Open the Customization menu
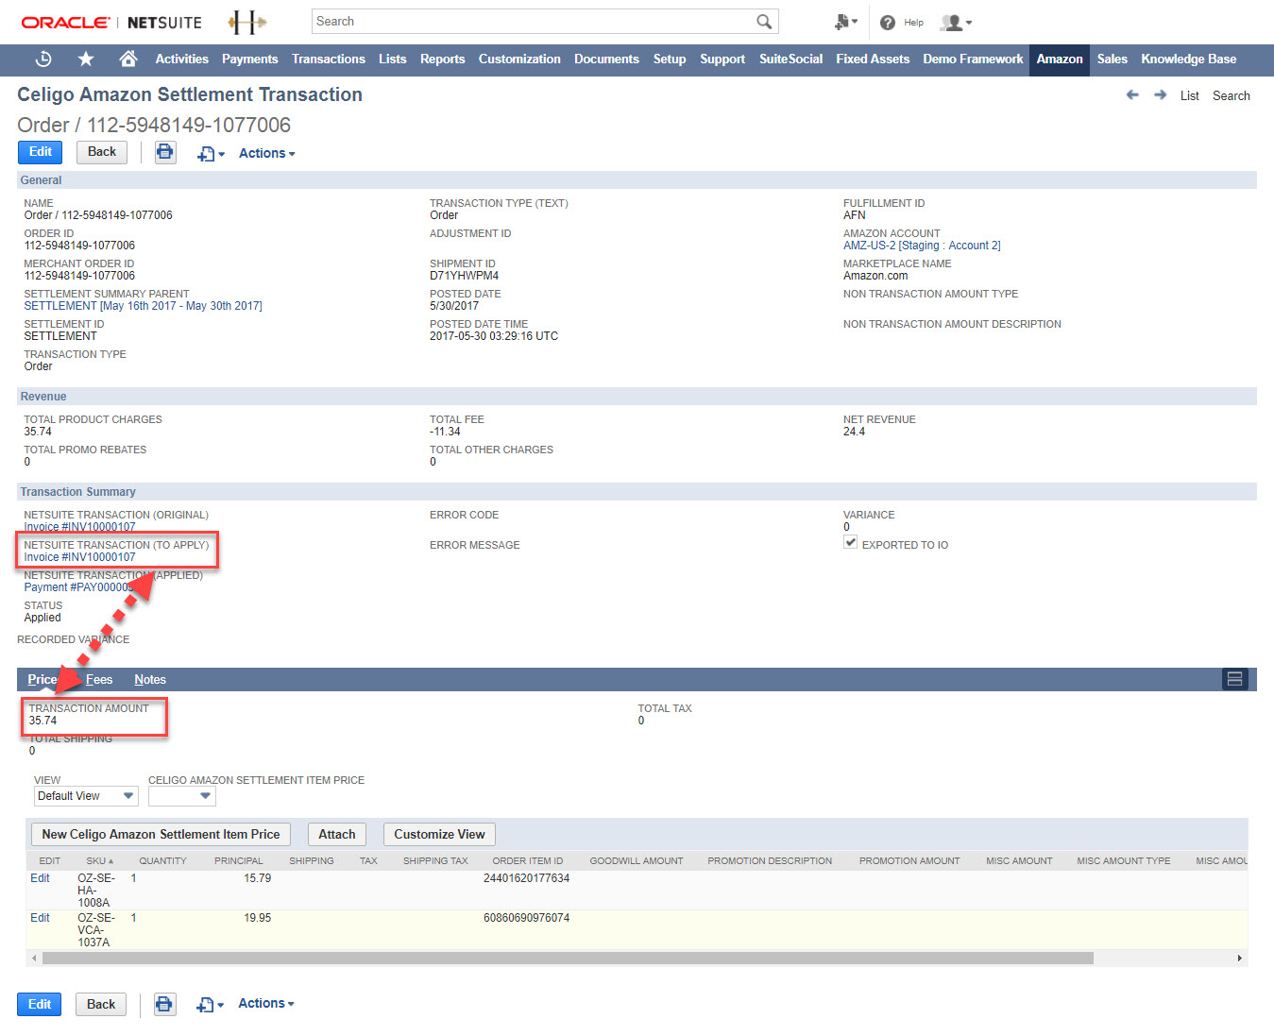Viewport: 1274px width, 1036px height. (x=519, y=59)
